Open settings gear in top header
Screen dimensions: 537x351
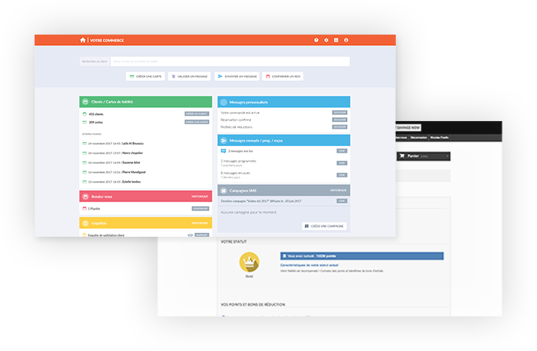pos(326,40)
